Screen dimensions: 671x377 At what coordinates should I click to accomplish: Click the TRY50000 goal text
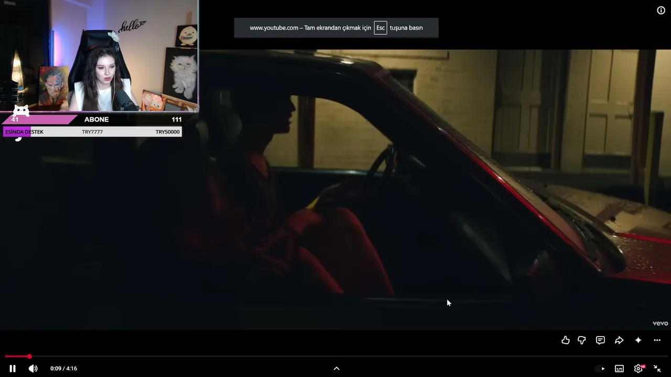(x=167, y=132)
